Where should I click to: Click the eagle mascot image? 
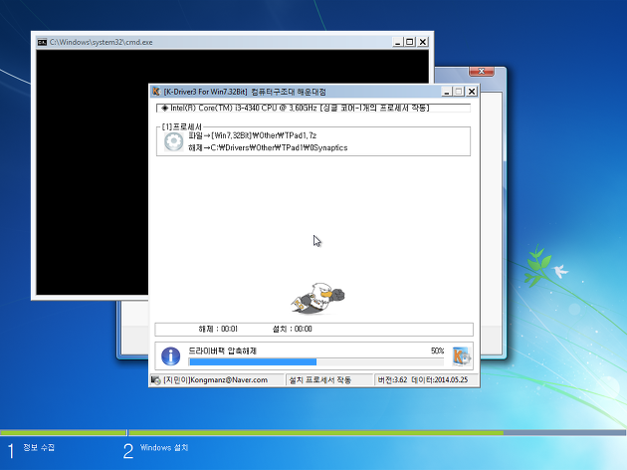(x=317, y=299)
